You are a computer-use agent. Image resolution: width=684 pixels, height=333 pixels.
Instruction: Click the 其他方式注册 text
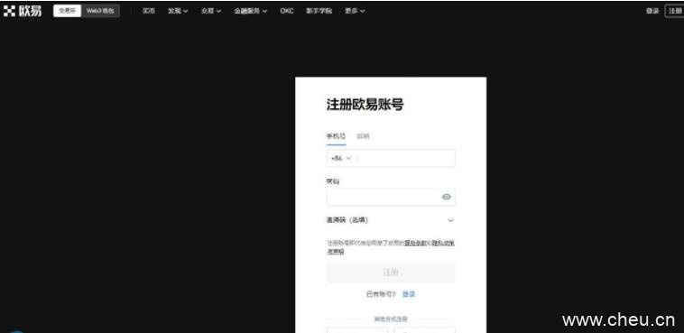coord(391,319)
